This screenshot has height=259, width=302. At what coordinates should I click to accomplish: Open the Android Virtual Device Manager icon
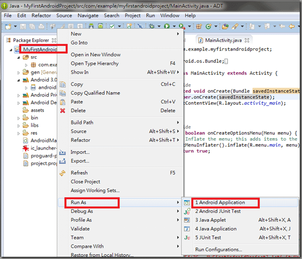tap(100, 26)
